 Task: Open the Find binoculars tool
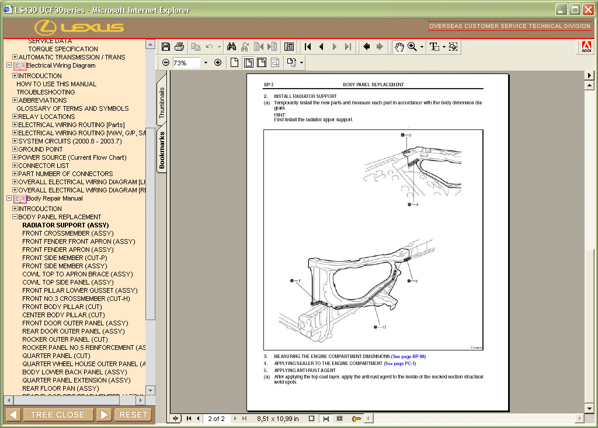(x=231, y=47)
